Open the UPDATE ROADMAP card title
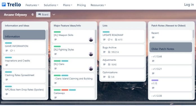Screen dimensions: 196x106 click(x=113, y=35)
